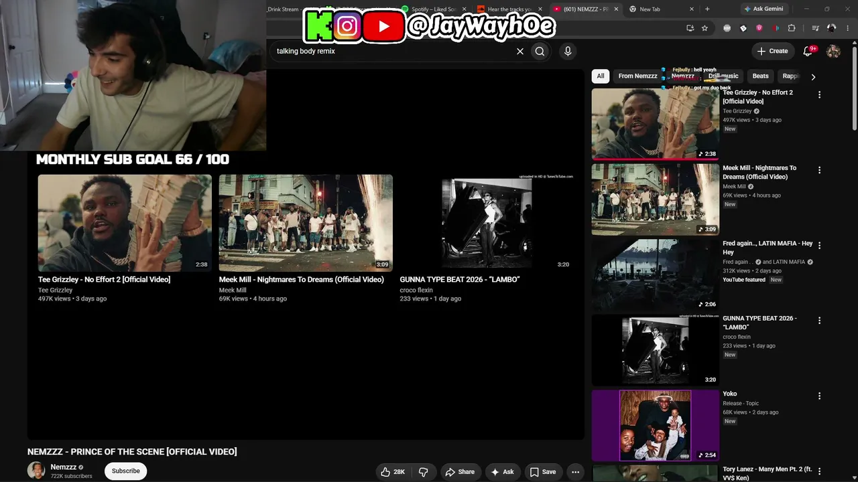858x482 pixels.
Task: Open options menu for Yoko sidebar video
Action: pos(819,396)
